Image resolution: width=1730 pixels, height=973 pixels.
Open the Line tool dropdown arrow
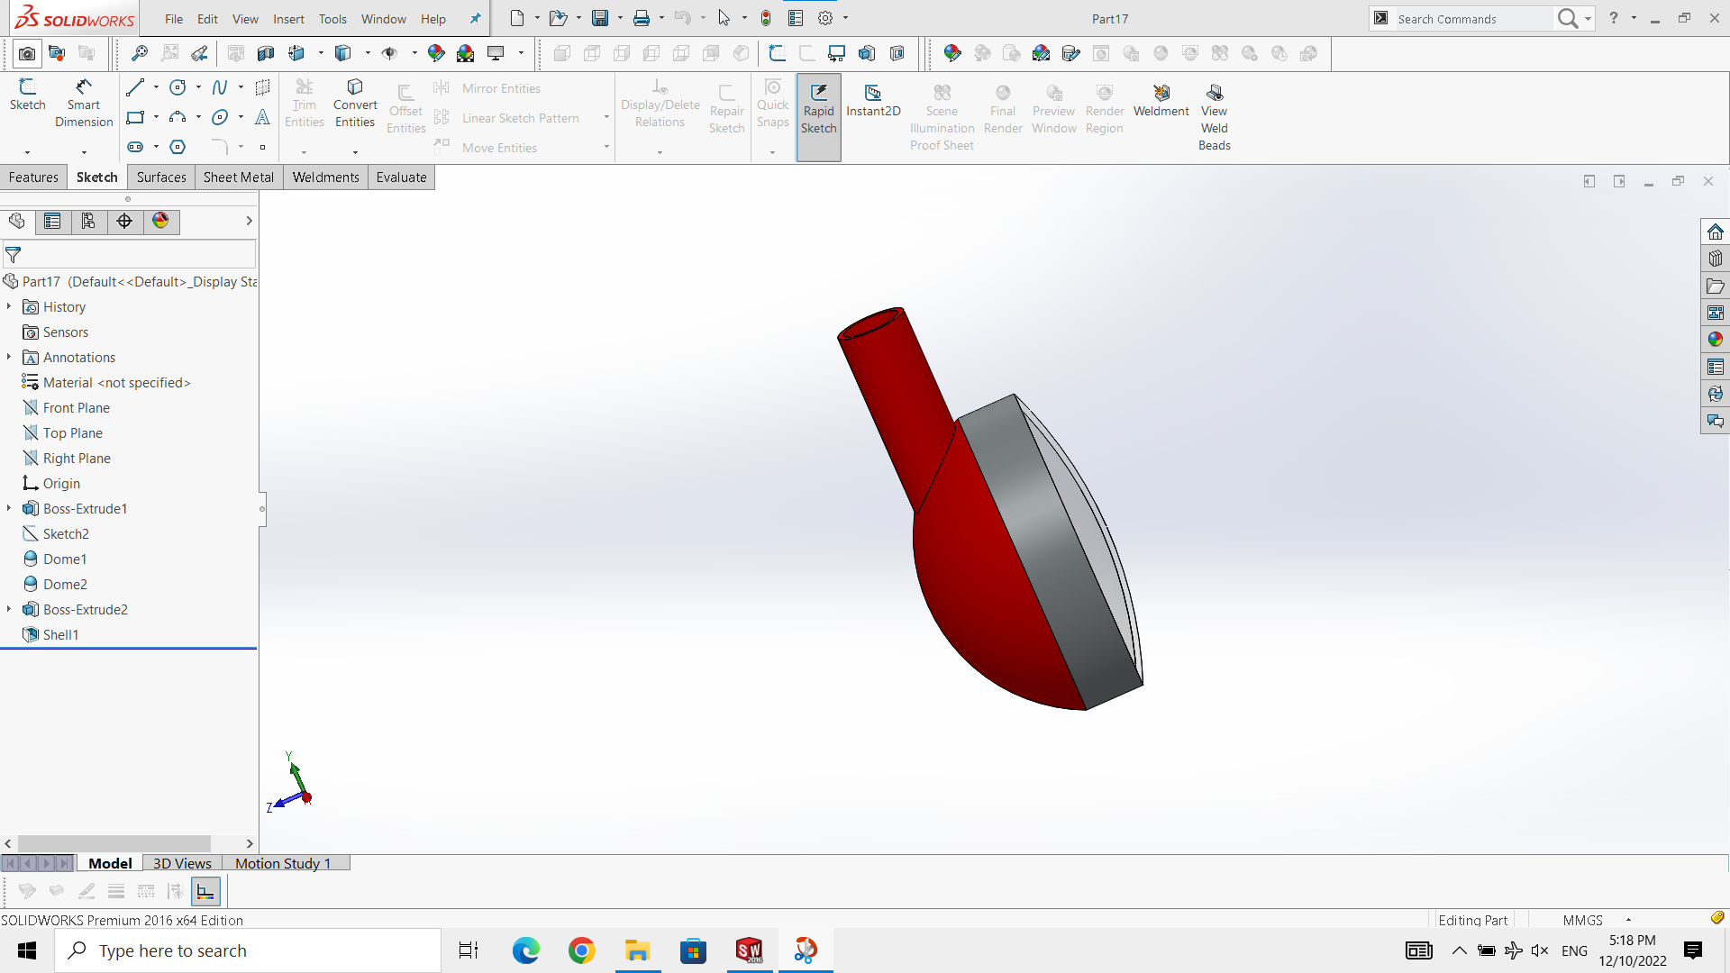[x=156, y=87]
